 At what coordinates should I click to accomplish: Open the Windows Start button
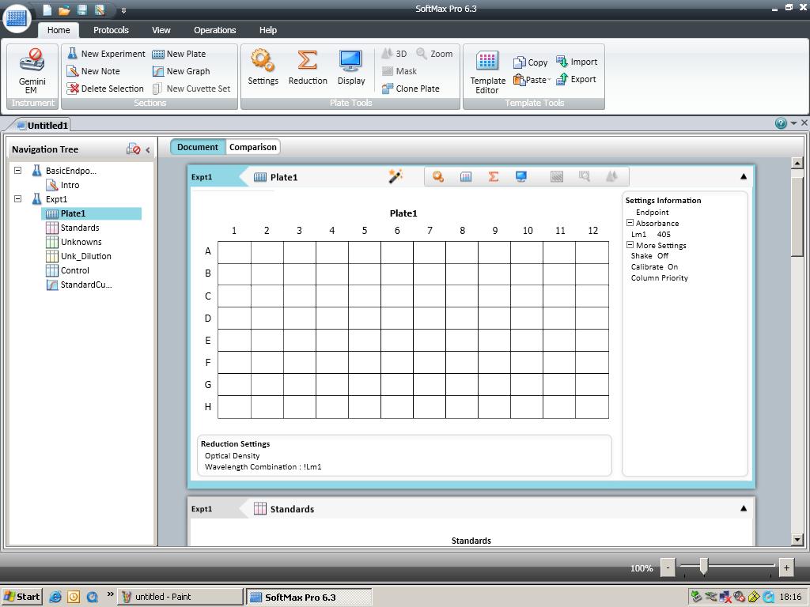(x=21, y=597)
